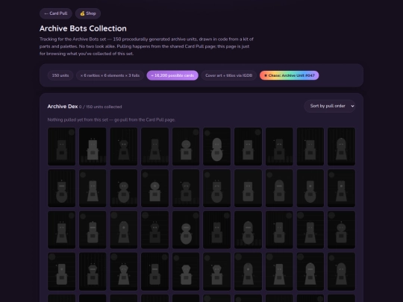The image size is (403, 302).
Task: Select the 6 rarities × 6 elements chip
Action: click(x=110, y=75)
